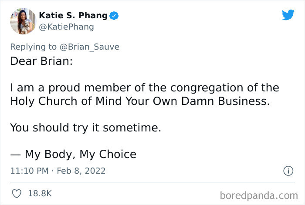305x205 pixels.
Task: Open Katie S. Phang's profile picture
Action: (x=22, y=21)
